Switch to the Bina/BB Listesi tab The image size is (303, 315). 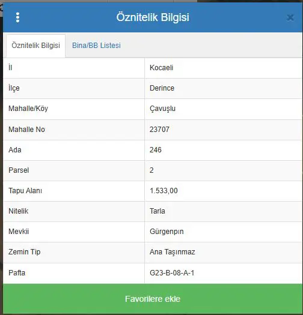(x=96, y=46)
